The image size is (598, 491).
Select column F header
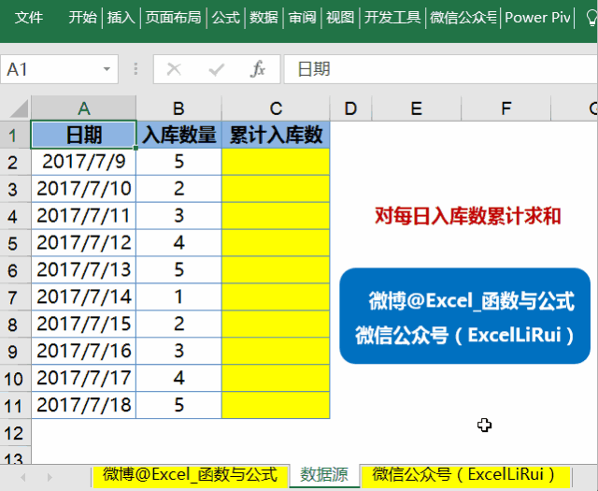coord(506,108)
